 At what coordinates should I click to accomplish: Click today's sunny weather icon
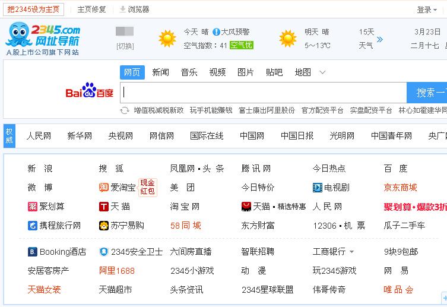tap(167, 39)
